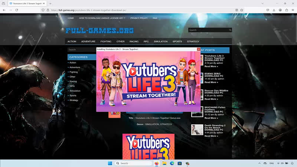This screenshot has width=297, height=167.
Task: Open the installer app icon in taskbar
Action: pos(187,163)
